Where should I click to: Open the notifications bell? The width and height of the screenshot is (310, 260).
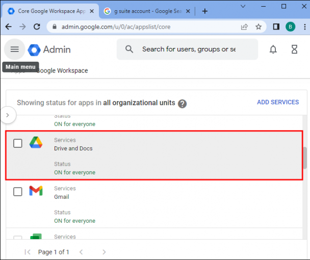[273, 49]
